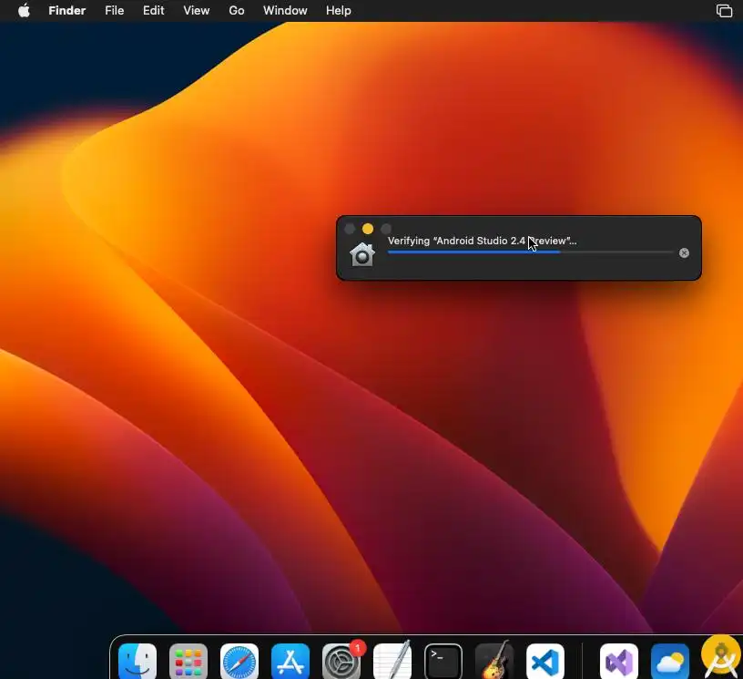
Task: Launch Terminal from the Dock
Action: (443, 662)
